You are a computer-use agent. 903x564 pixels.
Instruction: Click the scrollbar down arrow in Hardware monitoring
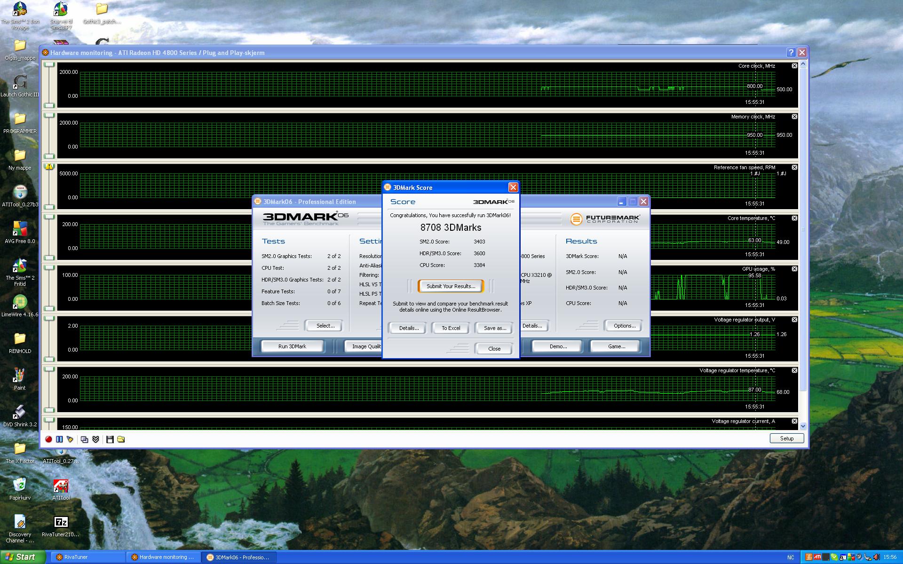tap(803, 426)
